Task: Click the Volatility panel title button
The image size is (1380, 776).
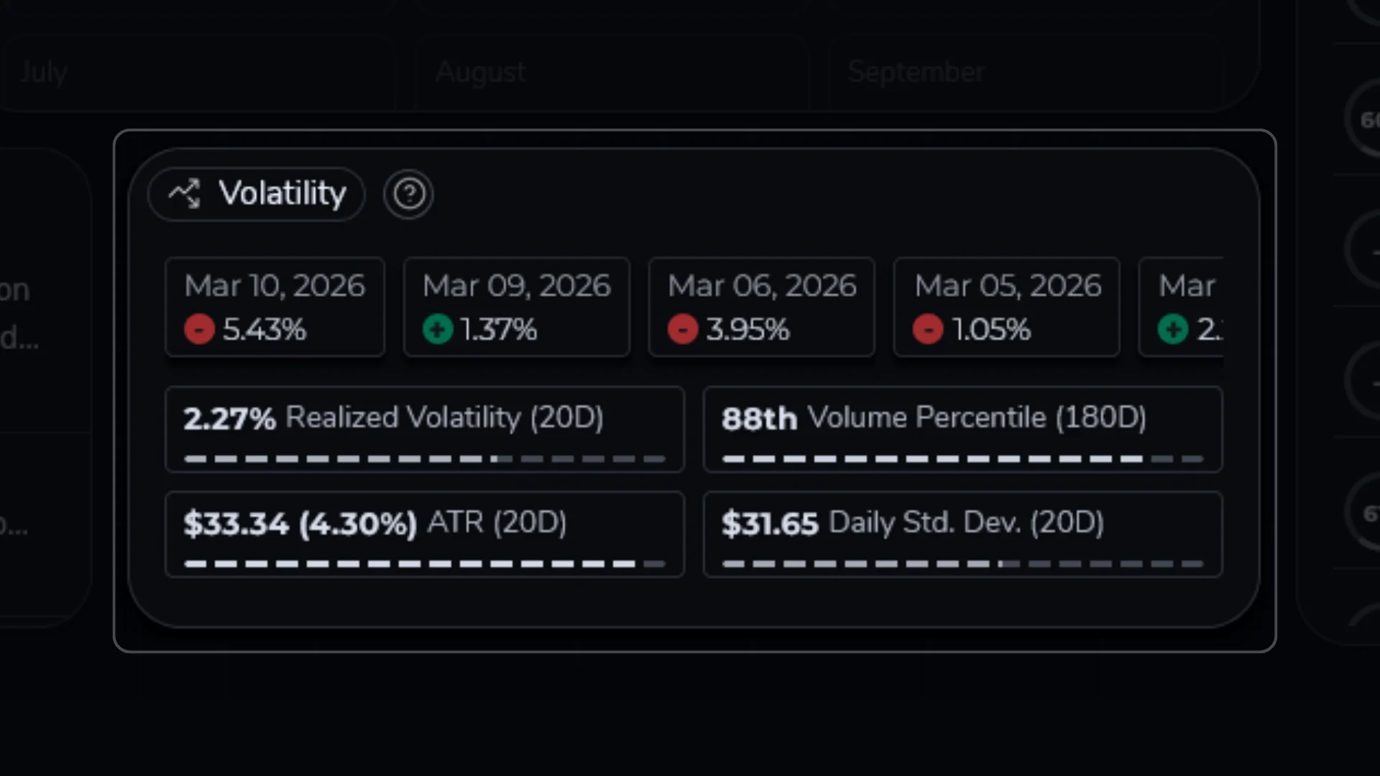Action: 256,193
